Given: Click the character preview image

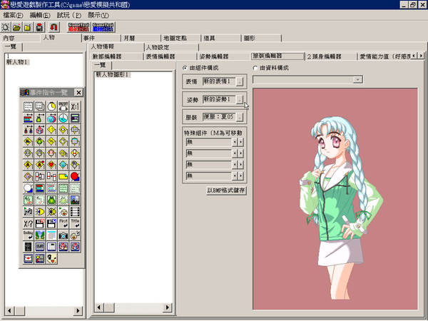Looking at the screenshot, I should point(335,199).
